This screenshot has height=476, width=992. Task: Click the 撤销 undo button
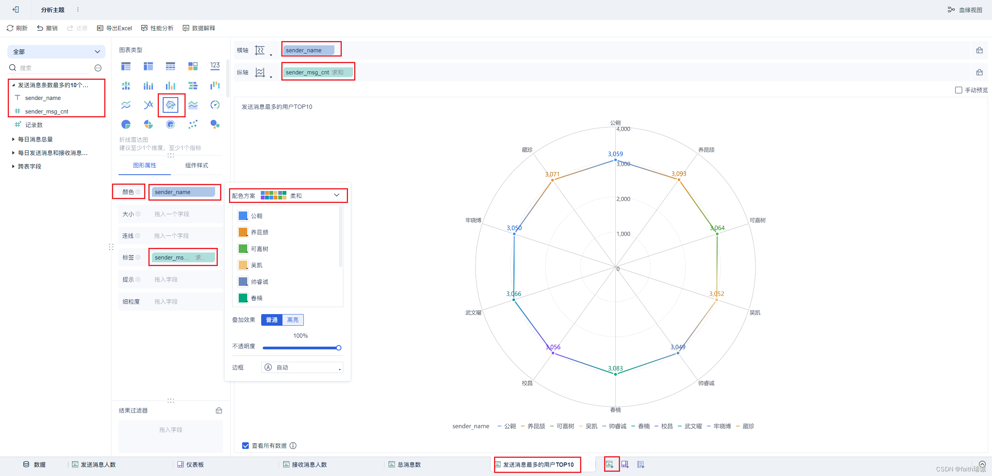click(47, 28)
